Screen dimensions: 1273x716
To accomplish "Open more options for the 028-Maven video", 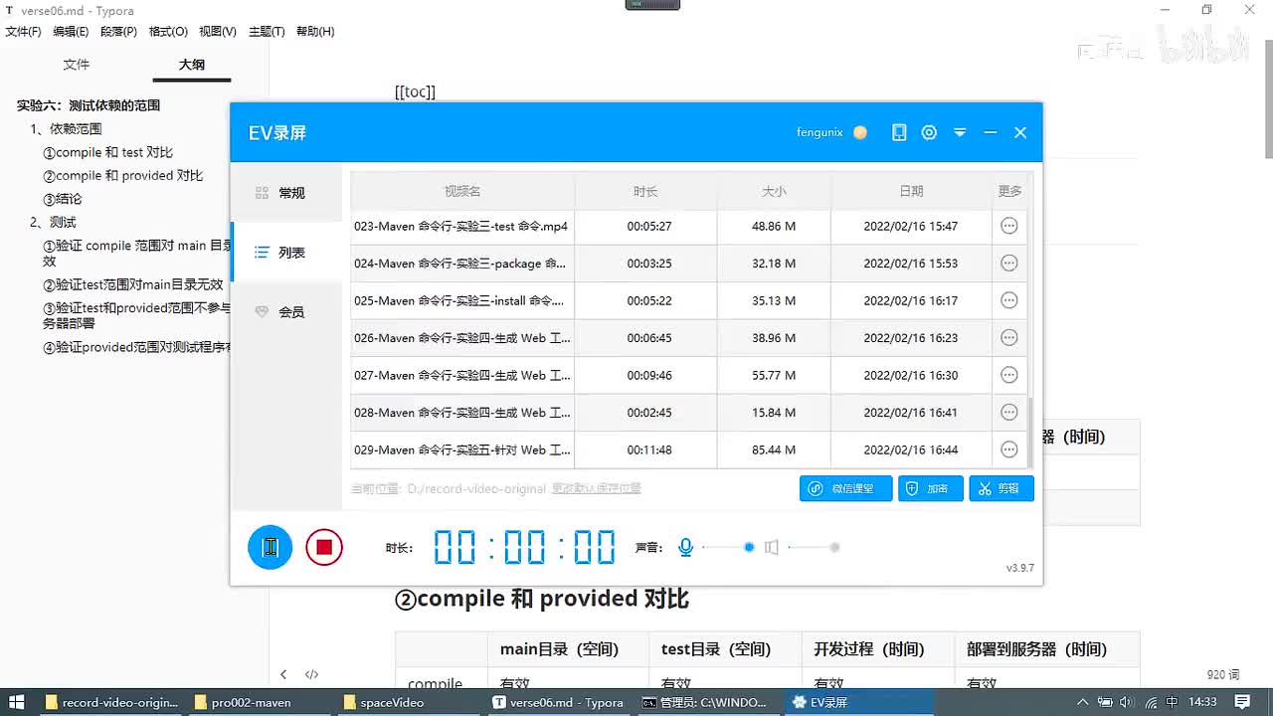I will (1008, 413).
